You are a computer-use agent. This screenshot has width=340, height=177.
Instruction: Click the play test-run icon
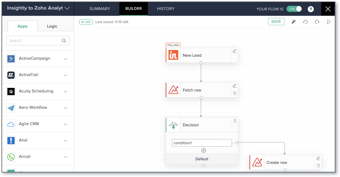pyautogui.click(x=329, y=22)
